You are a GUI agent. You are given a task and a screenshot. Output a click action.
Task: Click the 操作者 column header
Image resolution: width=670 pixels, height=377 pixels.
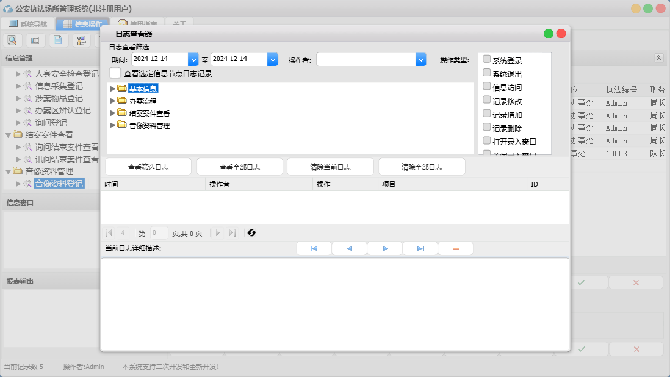(x=259, y=184)
